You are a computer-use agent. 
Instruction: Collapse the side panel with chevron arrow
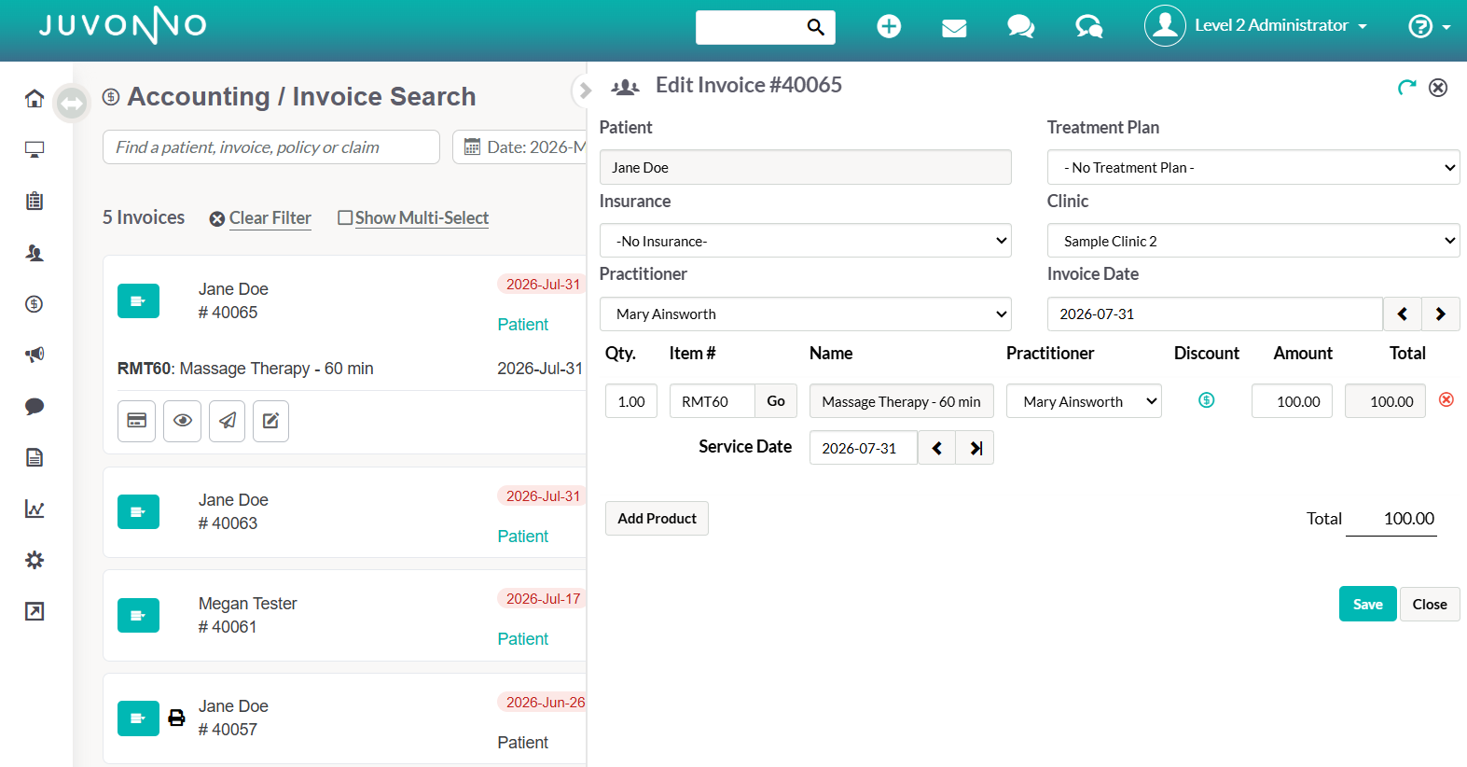(x=585, y=91)
